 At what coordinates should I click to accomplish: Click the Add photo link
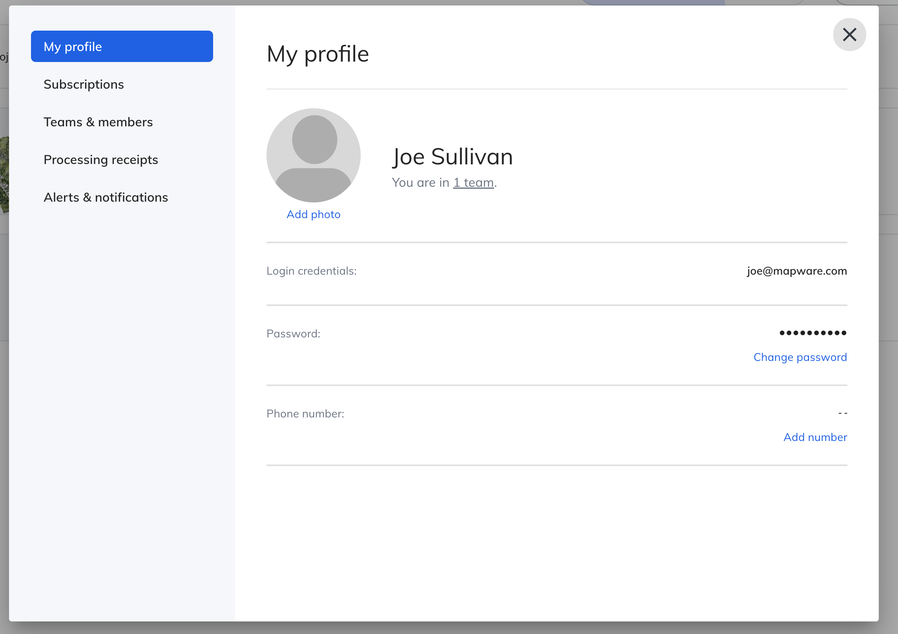click(x=313, y=214)
